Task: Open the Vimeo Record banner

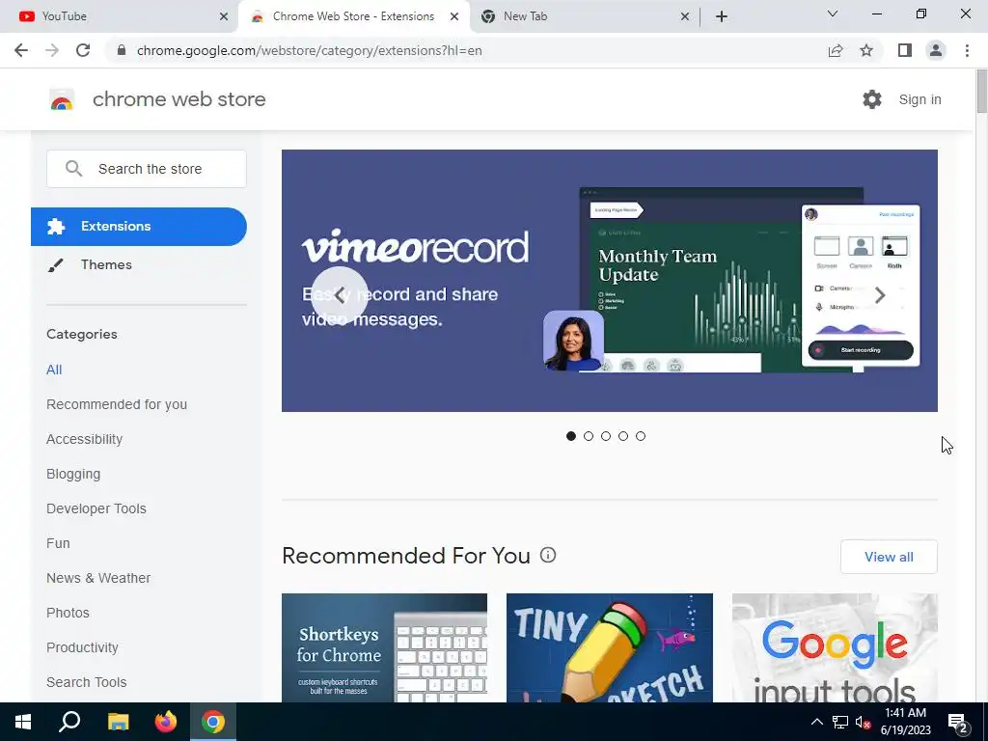Action: 610,281
